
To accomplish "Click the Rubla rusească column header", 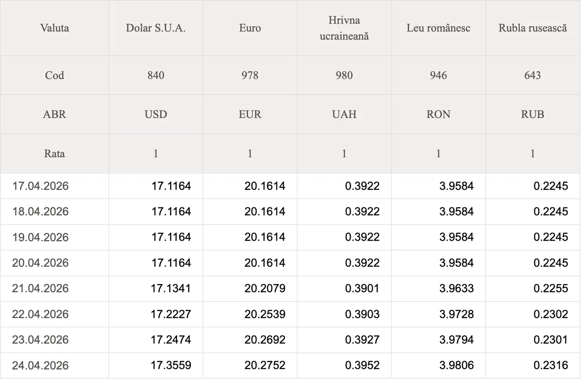I will tap(533, 28).
